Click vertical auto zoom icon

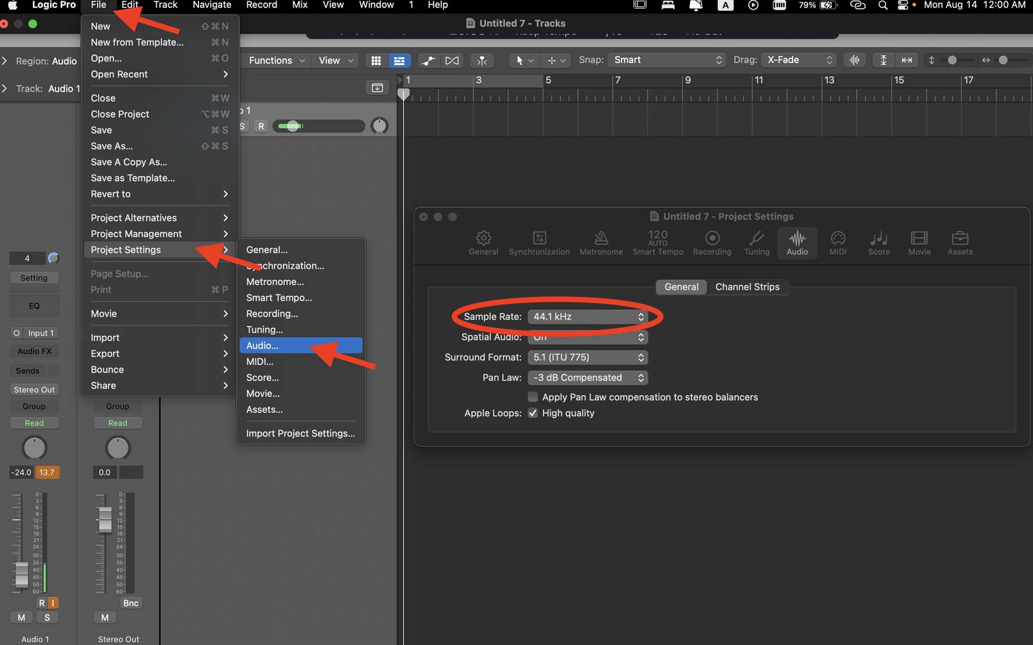883,60
